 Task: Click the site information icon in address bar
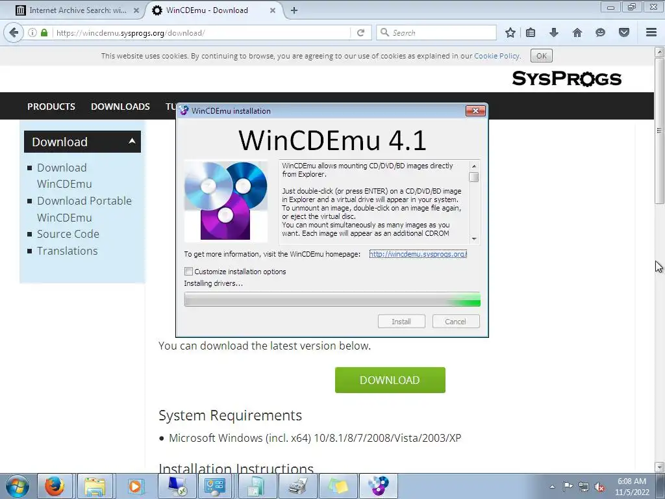(x=32, y=32)
